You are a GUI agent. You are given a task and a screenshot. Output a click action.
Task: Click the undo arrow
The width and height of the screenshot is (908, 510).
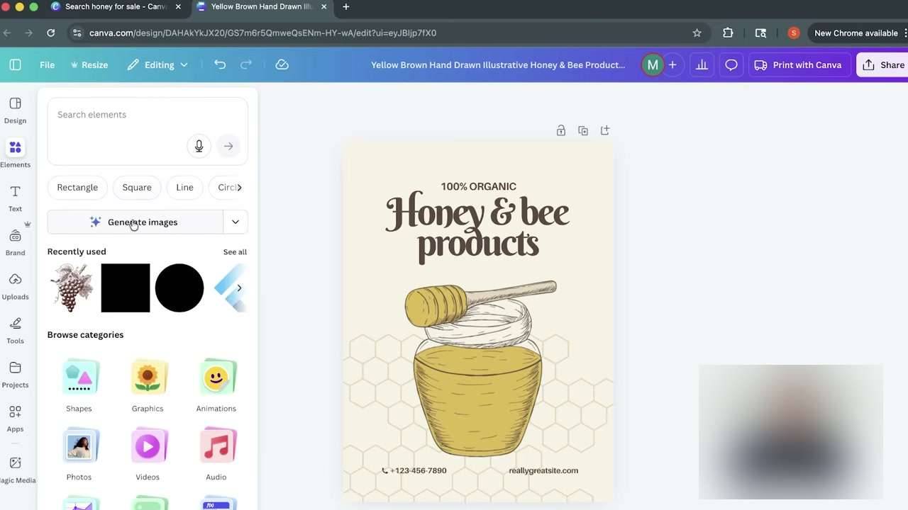(x=220, y=64)
